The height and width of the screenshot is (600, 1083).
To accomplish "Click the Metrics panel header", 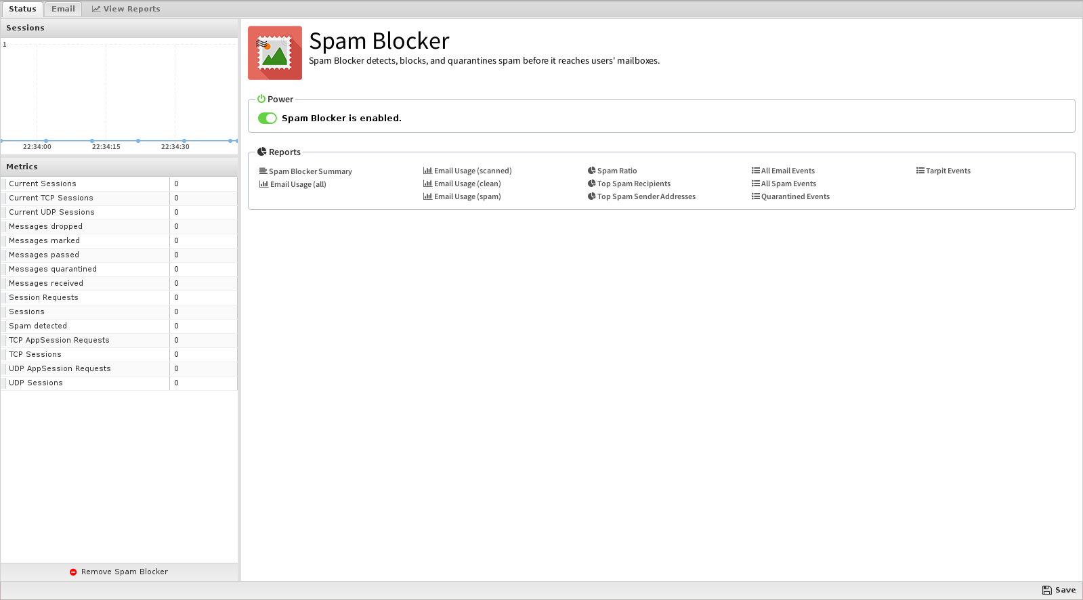I will point(119,167).
